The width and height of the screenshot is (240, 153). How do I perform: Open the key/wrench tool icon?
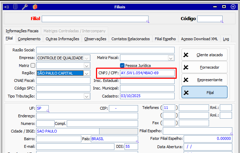(25, 7)
